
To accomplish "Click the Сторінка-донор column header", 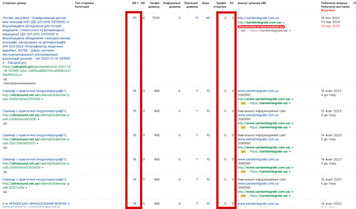I will [x=14, y=3].
